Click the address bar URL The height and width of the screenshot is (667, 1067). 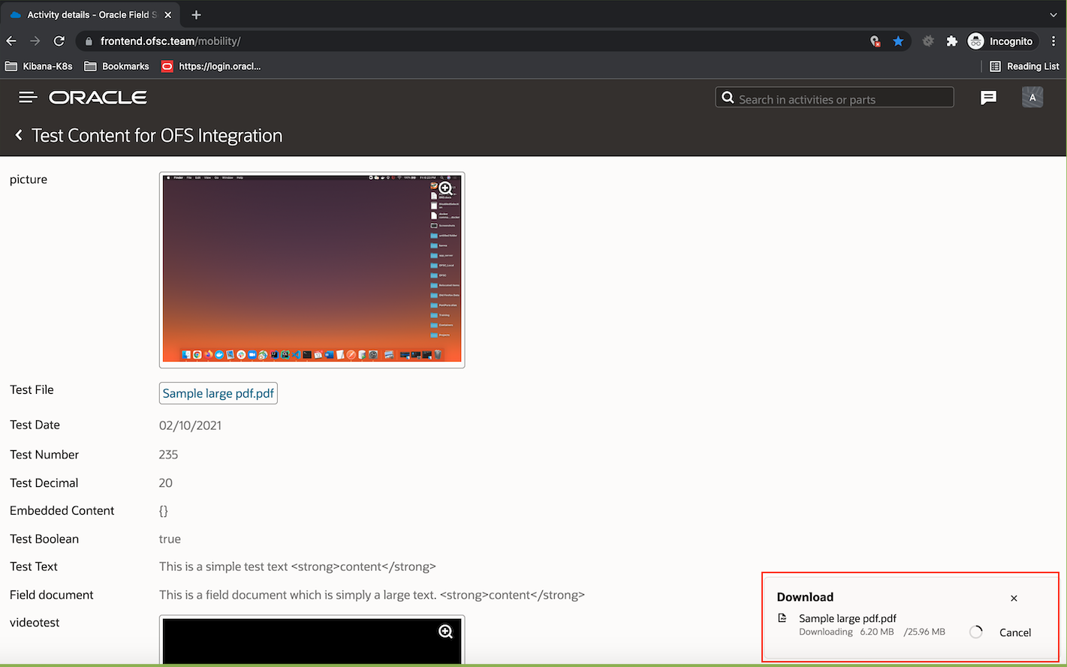[x=170, y=41]
